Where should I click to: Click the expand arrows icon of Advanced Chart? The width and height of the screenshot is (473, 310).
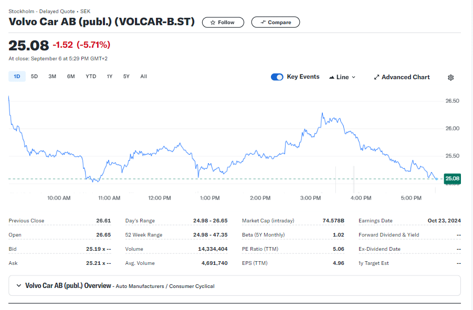coord(376,78)
